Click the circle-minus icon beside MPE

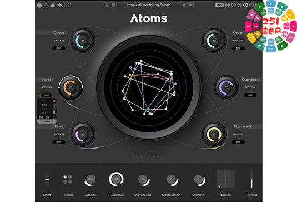point(228,5)
